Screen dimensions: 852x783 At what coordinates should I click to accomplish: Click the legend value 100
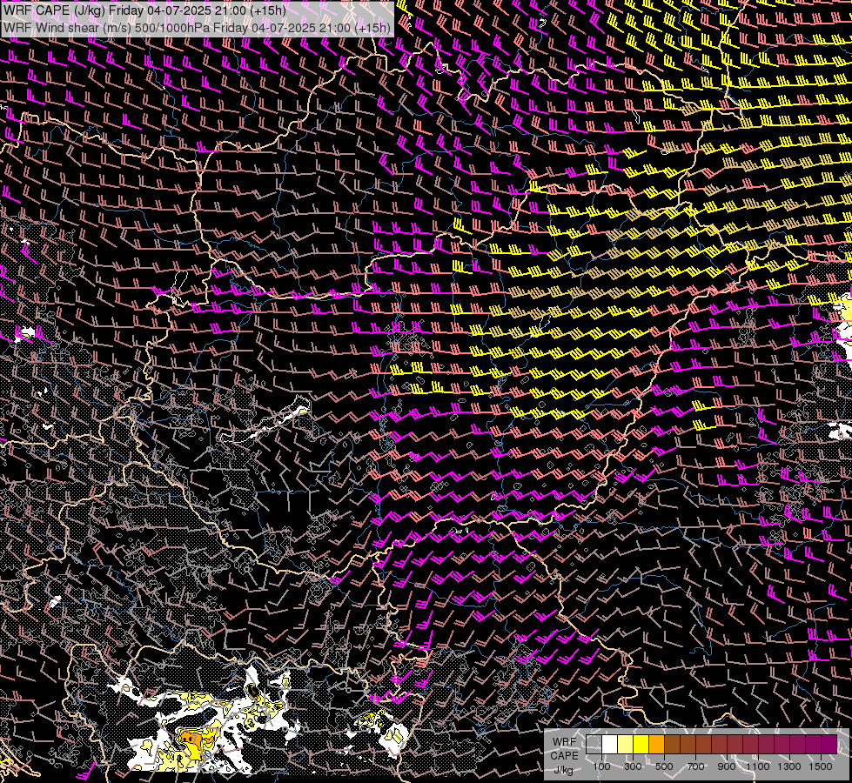click(x=601, y=766)
